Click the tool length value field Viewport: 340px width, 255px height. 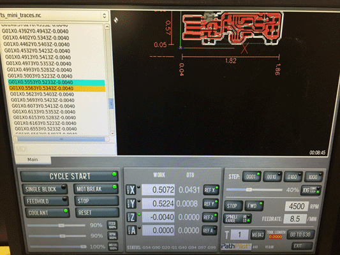point(275,237)
